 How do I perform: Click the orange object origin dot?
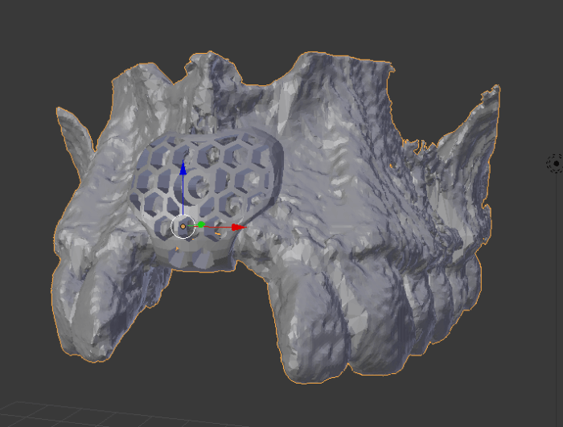point(183,227)
